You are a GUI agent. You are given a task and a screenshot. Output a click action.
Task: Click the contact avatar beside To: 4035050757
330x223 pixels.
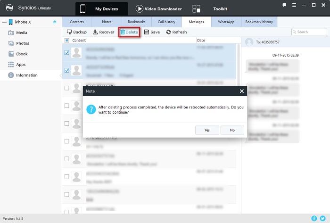(x=249, y=42)
